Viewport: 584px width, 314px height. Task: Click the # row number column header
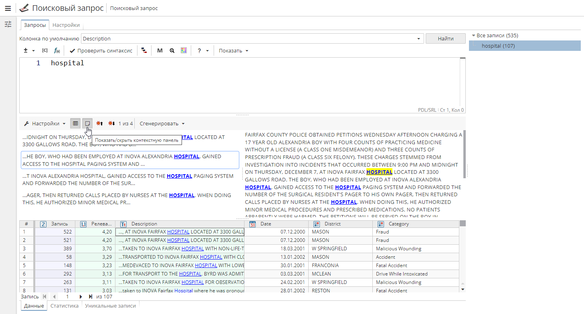(x=26, y=224)
